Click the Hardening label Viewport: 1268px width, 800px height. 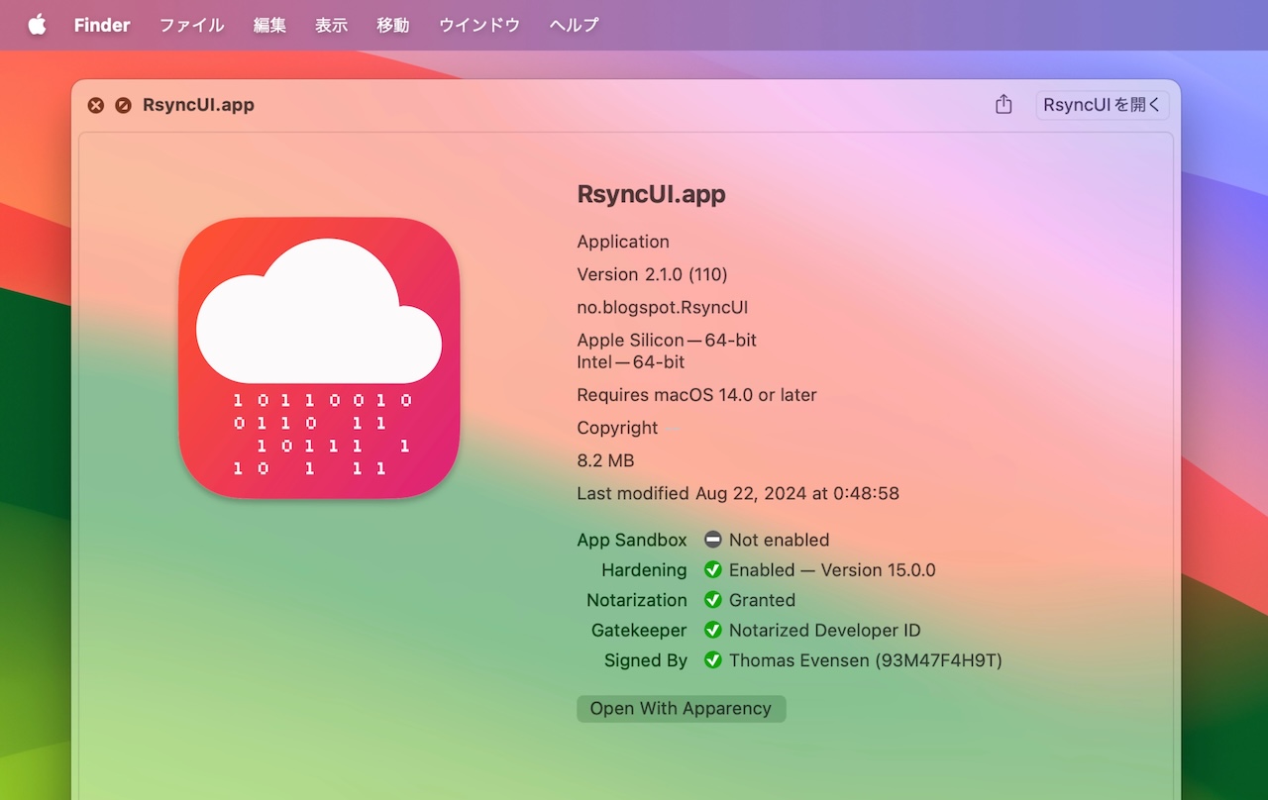[644, 570]
